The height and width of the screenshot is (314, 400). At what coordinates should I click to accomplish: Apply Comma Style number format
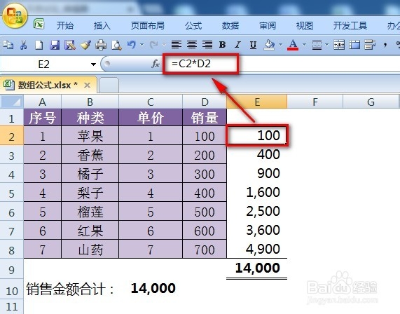point(385,45)
